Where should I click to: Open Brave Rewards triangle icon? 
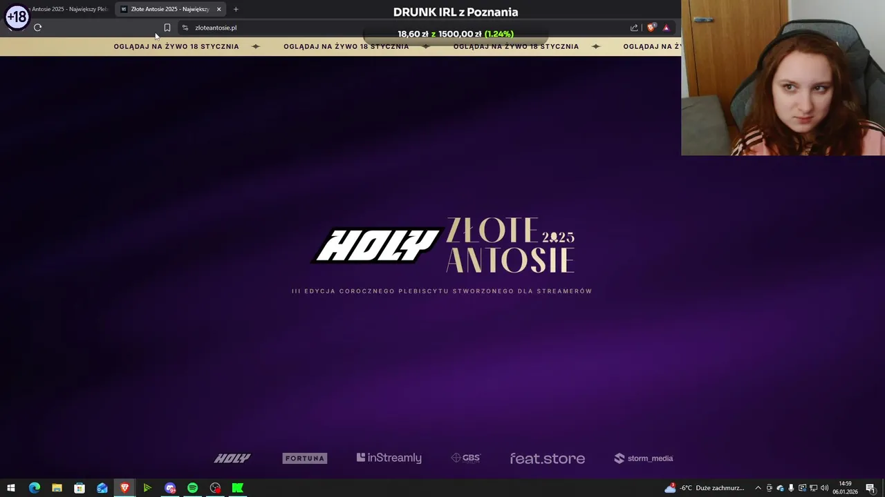point(666,28)
